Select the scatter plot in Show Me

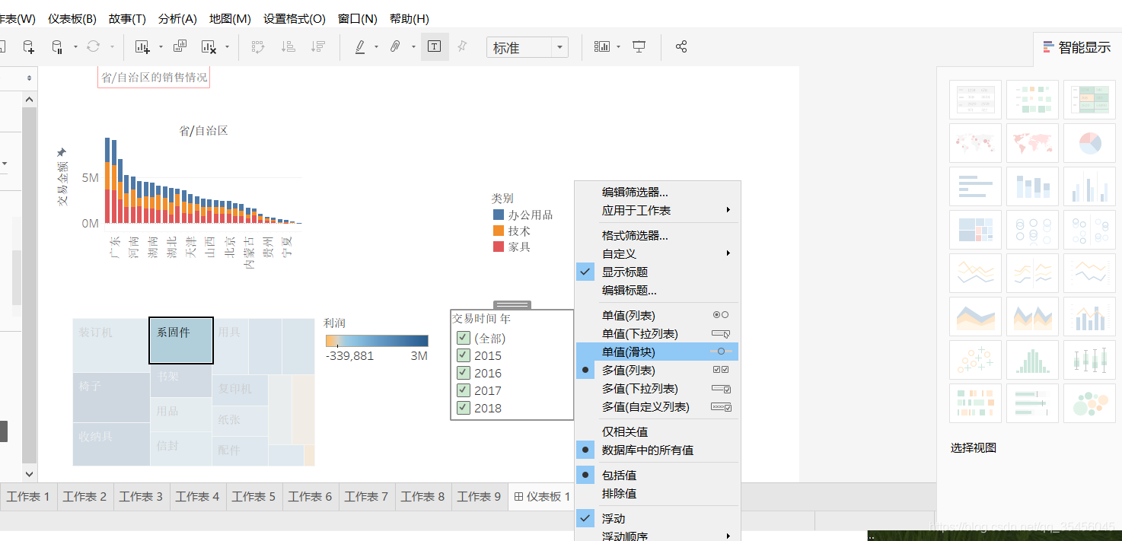[x=975, y=359]
